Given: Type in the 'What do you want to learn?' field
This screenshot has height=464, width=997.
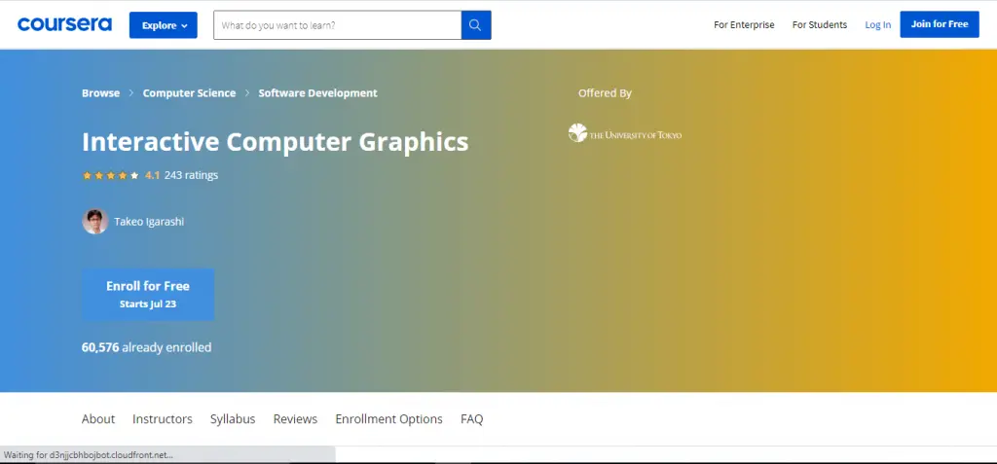Looking at the screenshot, I should pos(337,25).
